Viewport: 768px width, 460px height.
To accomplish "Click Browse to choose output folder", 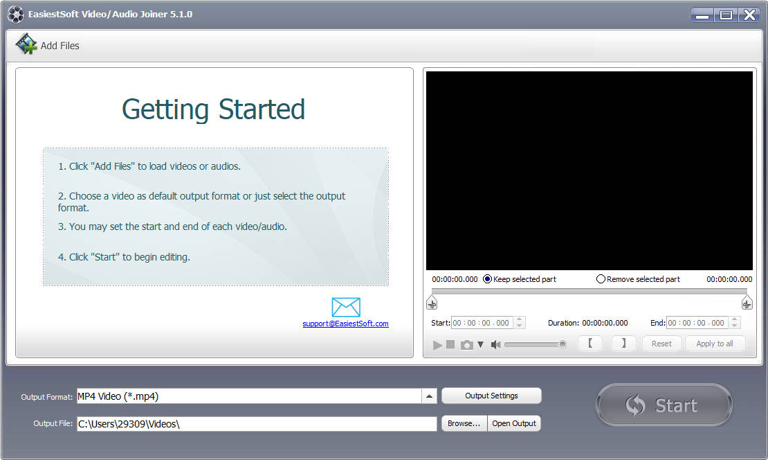I will click(x=464, y=423).
